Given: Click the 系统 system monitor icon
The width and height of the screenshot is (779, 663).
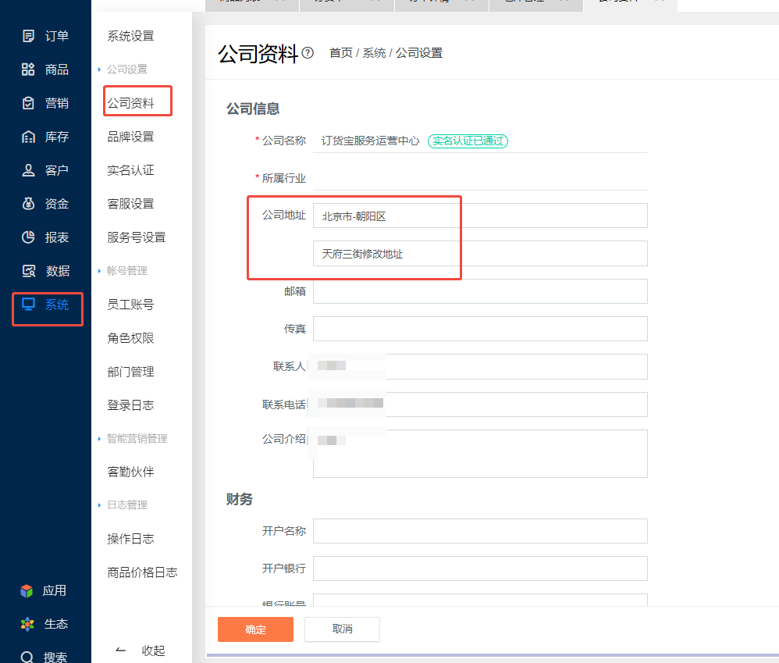Looking at the screenshot, I should click(28, 304).
